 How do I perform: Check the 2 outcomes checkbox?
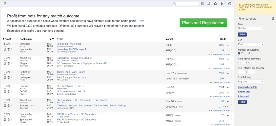[x=239, y=53]
